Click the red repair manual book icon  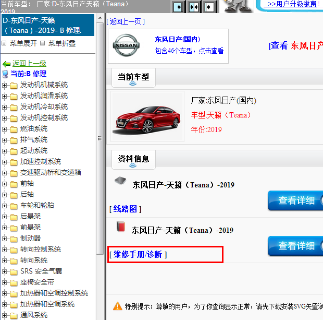(x=121, y=226)
